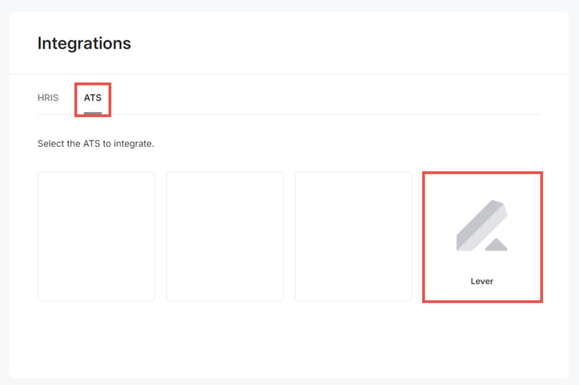
Task: Click the header divider below Integrations title
Action: click(x=288, y=75)
